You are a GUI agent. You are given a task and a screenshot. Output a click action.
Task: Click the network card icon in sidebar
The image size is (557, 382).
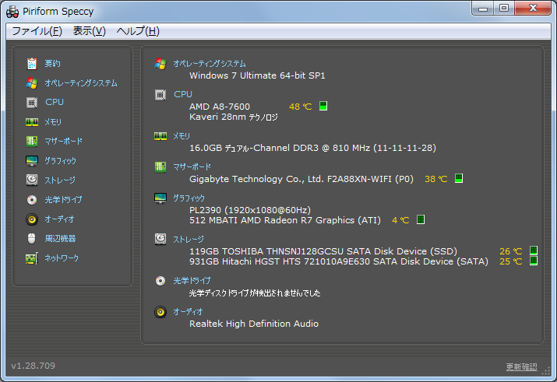[32, 258]
